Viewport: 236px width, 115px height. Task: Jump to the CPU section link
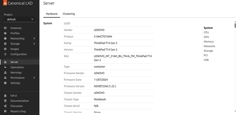(206, 32)
